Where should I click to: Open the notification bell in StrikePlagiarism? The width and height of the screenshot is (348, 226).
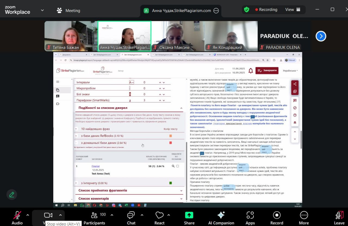pyautogui.click(x=251, y=71)
